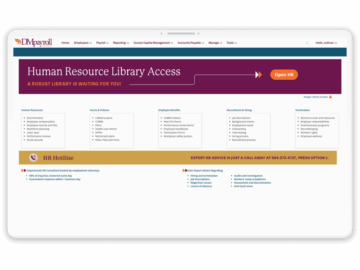Expand the Employees dropdown
Viewport: 360px width, 270px height.
(83, 43)
